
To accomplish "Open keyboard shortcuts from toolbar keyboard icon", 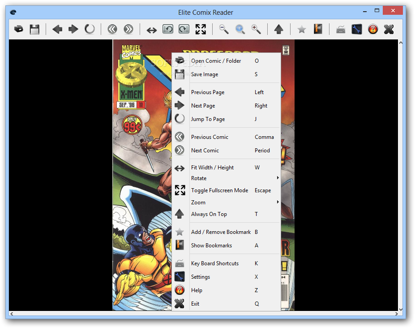I will tap(341, 30).
